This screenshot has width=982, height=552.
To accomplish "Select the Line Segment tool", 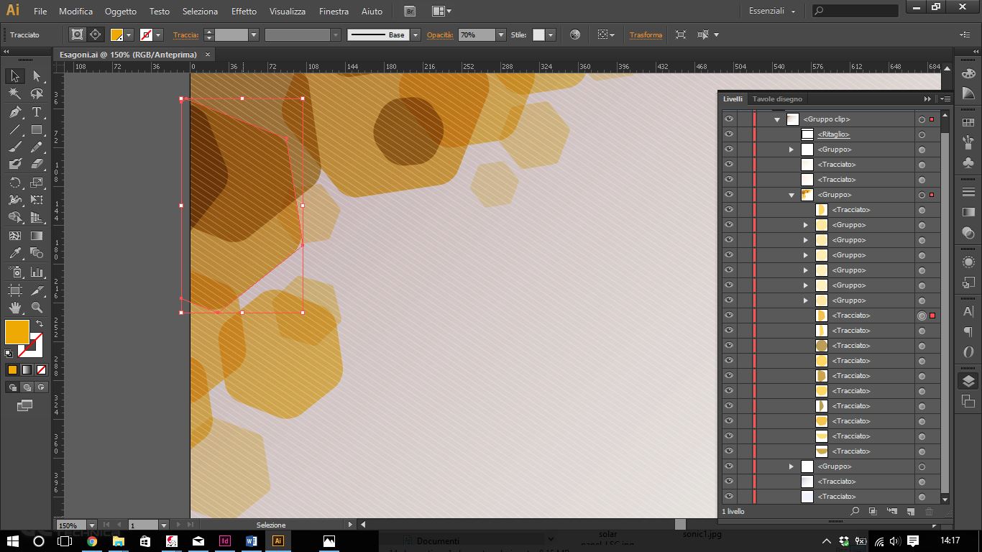I will tap(14, 130).
